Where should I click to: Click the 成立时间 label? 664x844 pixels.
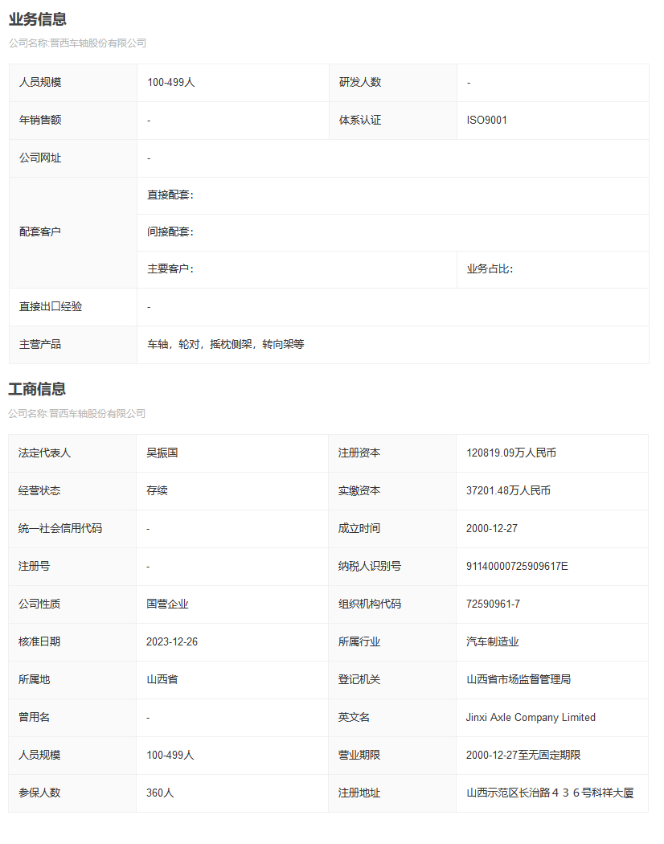pyautogui.click(x=359, y=529)
